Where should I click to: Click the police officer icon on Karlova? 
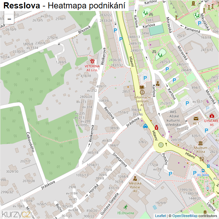(x=158, y=84)
